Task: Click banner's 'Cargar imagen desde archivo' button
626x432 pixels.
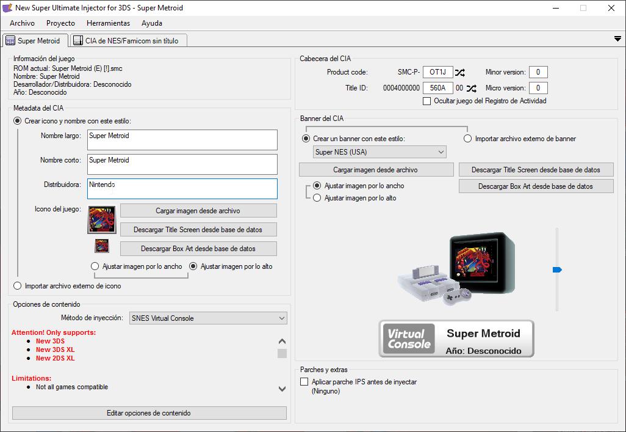Action: [376, 170]
